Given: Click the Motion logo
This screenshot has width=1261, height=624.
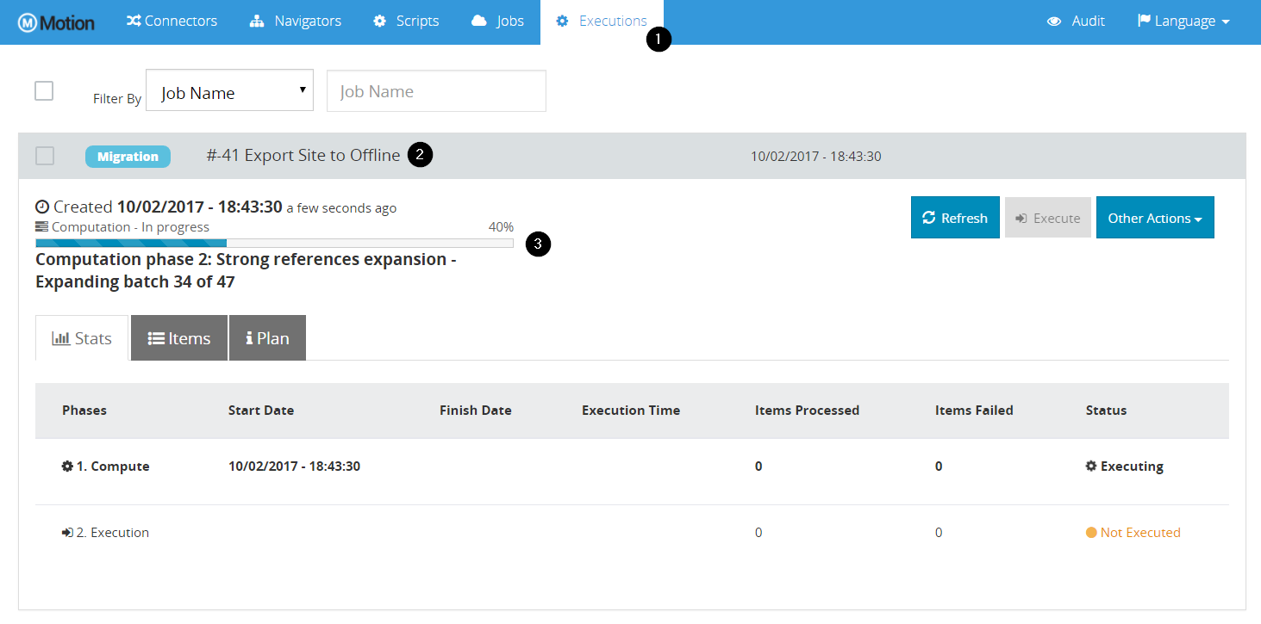Looking at the screenshot, I should (x=56, y=22).
